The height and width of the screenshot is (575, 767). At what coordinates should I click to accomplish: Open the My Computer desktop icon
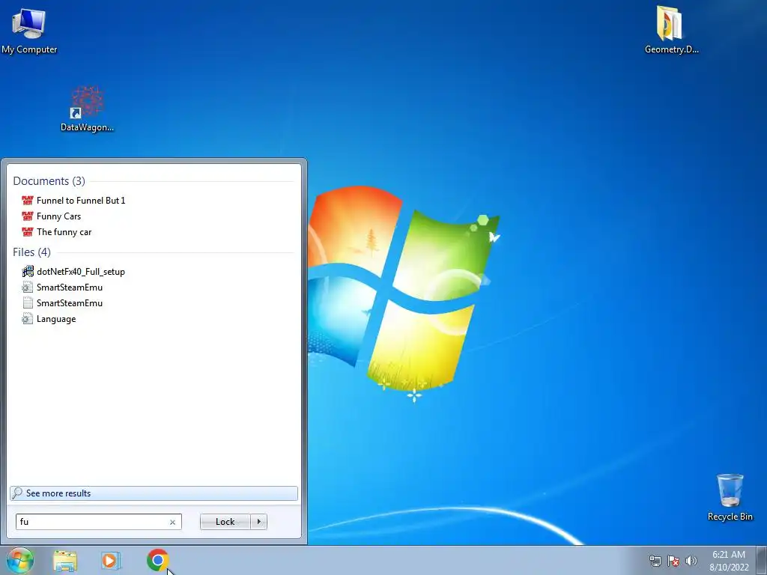pos(29,30)
